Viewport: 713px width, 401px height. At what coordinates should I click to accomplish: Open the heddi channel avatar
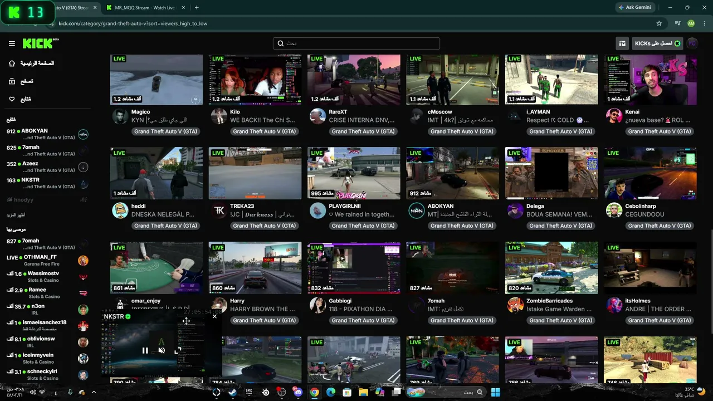click(x=120, y=211)
